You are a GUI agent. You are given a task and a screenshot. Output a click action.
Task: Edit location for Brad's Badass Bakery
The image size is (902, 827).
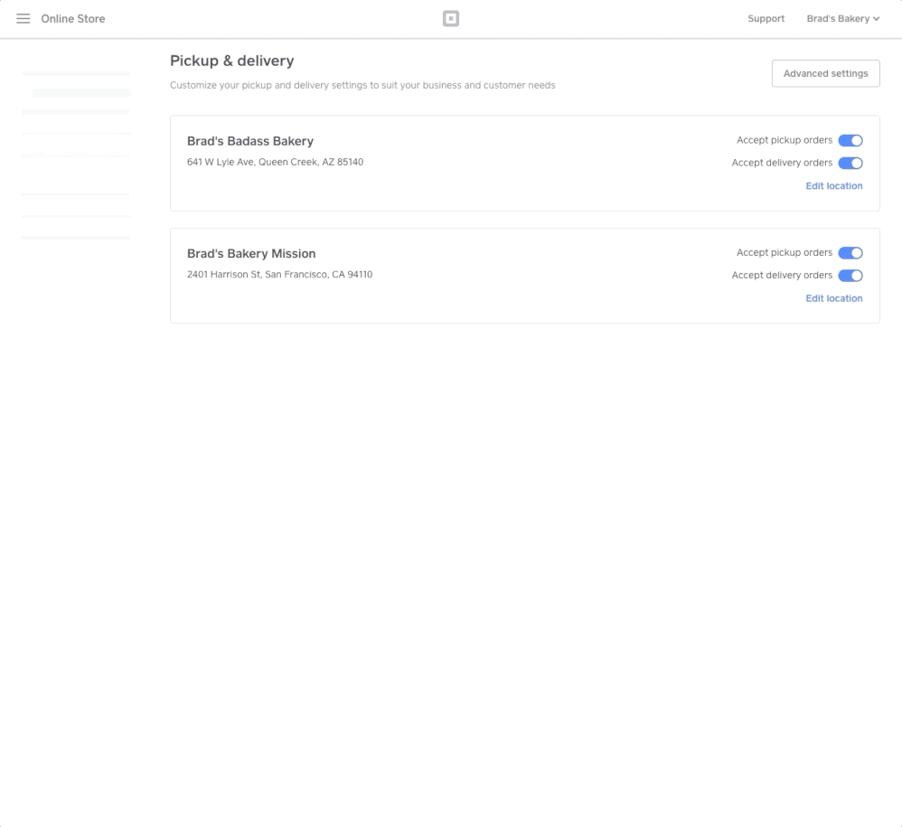pos(833,186)
